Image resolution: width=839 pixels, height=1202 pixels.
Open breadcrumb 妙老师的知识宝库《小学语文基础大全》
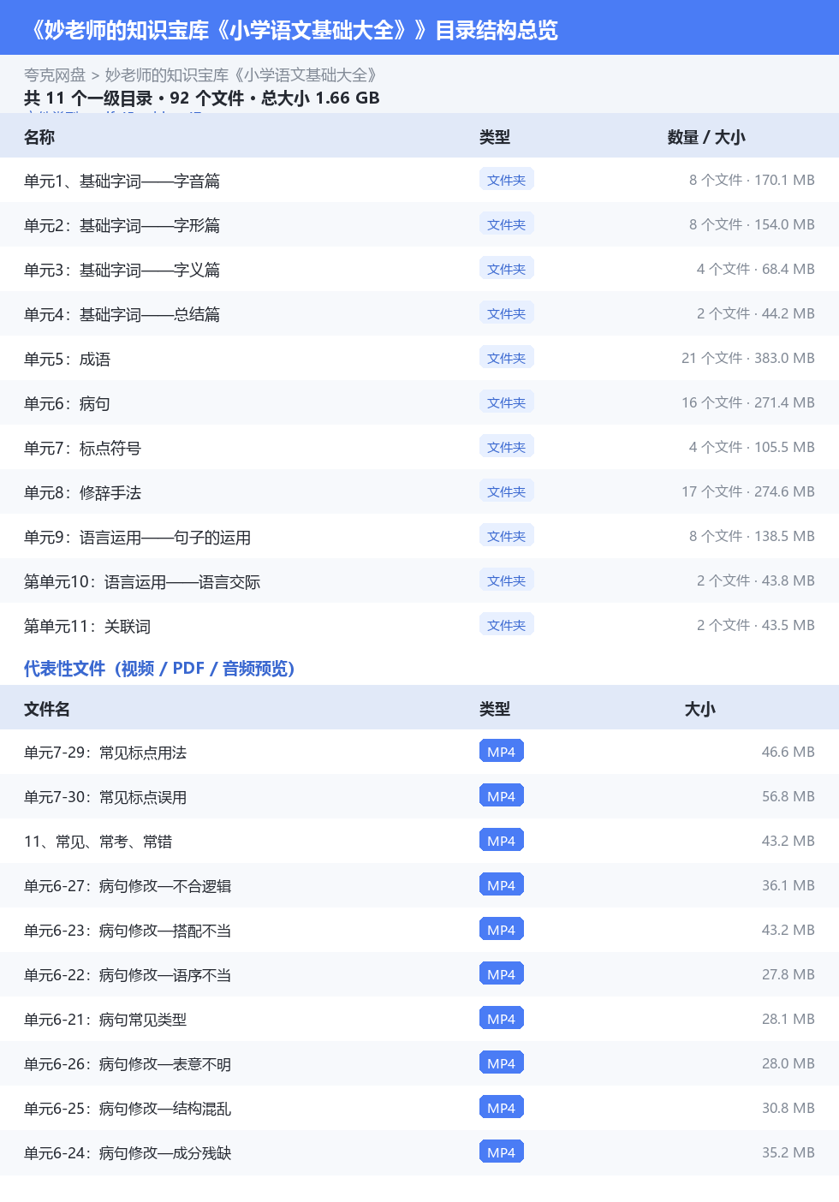click(x=243, y=75)
